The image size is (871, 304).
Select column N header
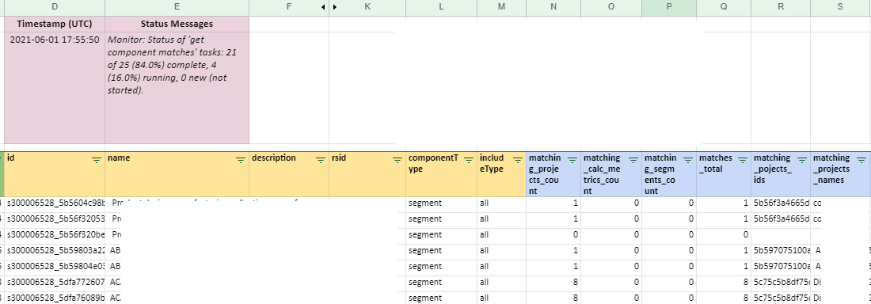[x=553, y=7]
